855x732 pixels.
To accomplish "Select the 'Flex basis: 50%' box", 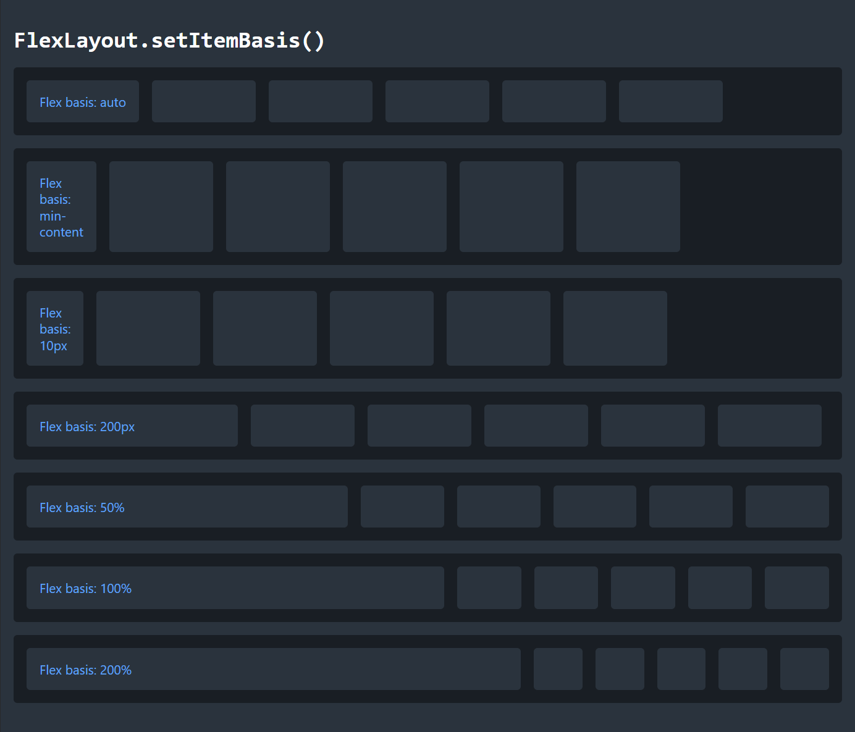I will [x=187, y=507].
